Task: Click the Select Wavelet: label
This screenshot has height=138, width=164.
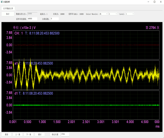Action: 92,14
